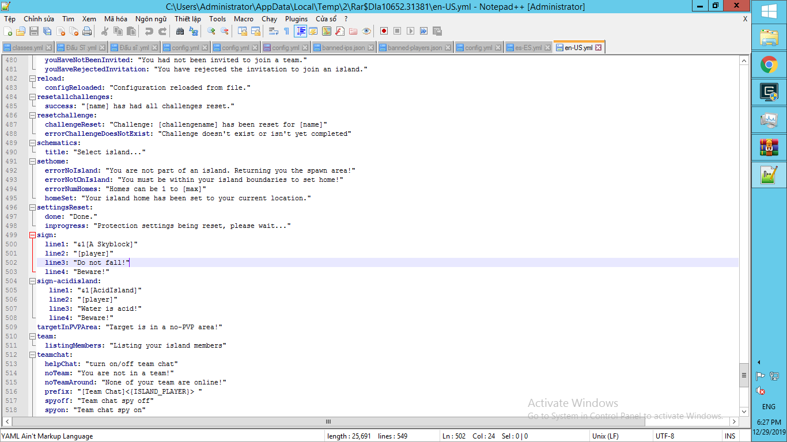Image resolution: width=787 pixels, height=442 pixels.
Task: Open the Plugins menu
Action: click(297, 19)
